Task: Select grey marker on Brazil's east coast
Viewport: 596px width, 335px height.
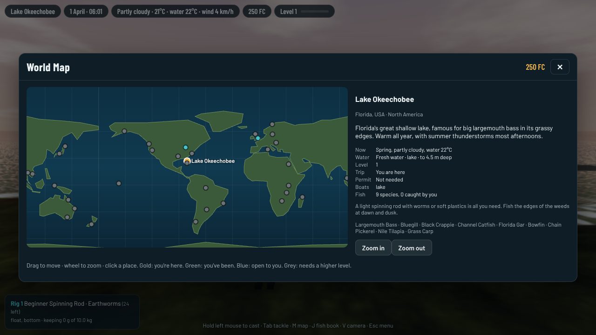Action: pos(223,203)
